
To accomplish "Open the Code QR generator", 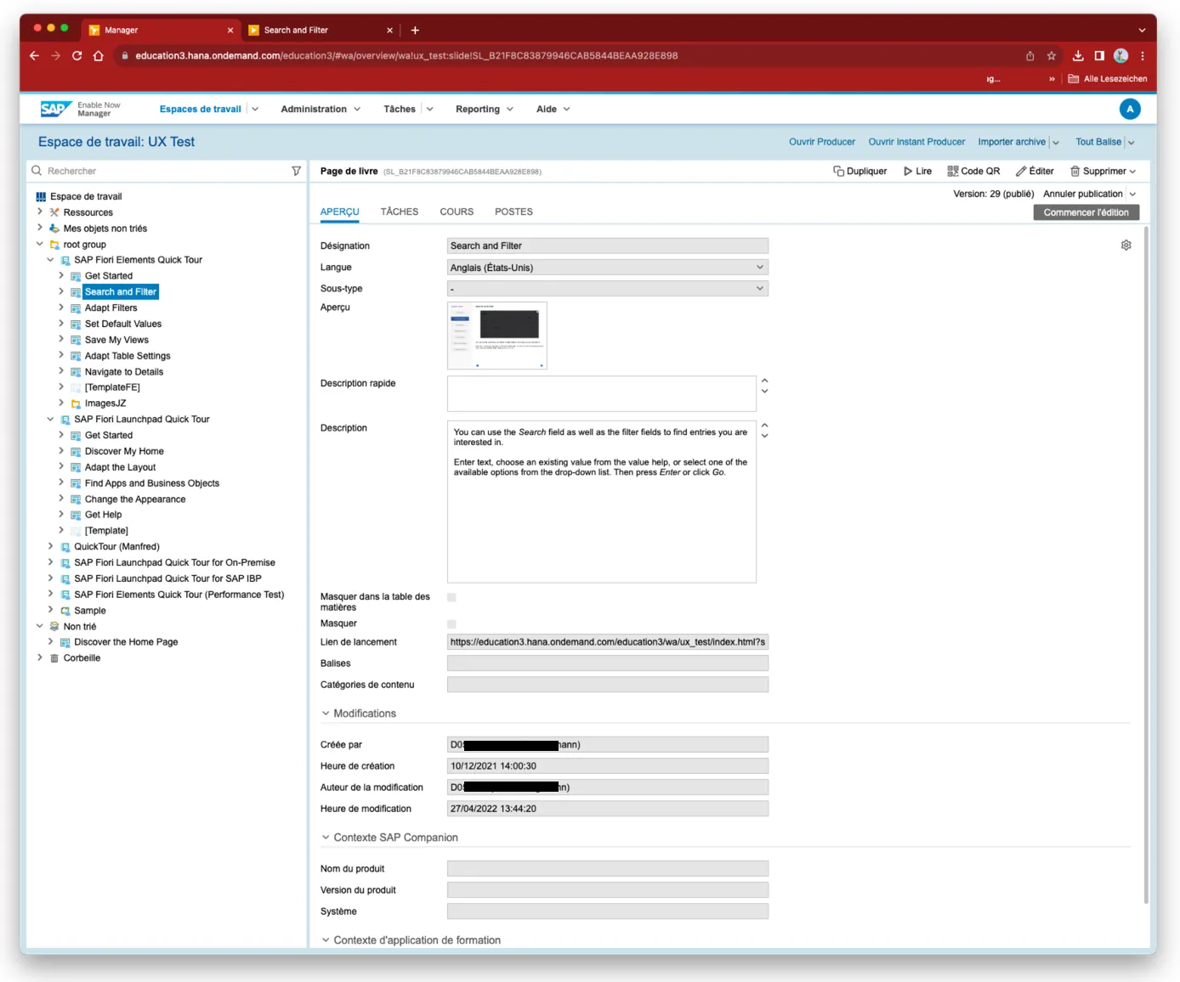I will point(973,171).
